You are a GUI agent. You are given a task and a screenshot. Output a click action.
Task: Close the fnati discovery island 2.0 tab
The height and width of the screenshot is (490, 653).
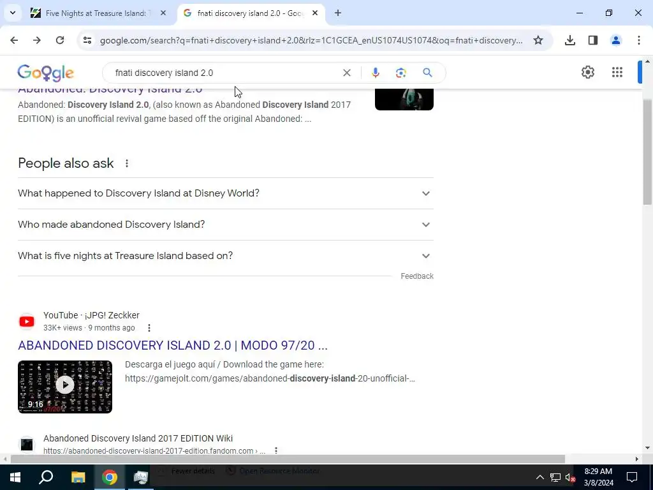click(x=315, y=13)
